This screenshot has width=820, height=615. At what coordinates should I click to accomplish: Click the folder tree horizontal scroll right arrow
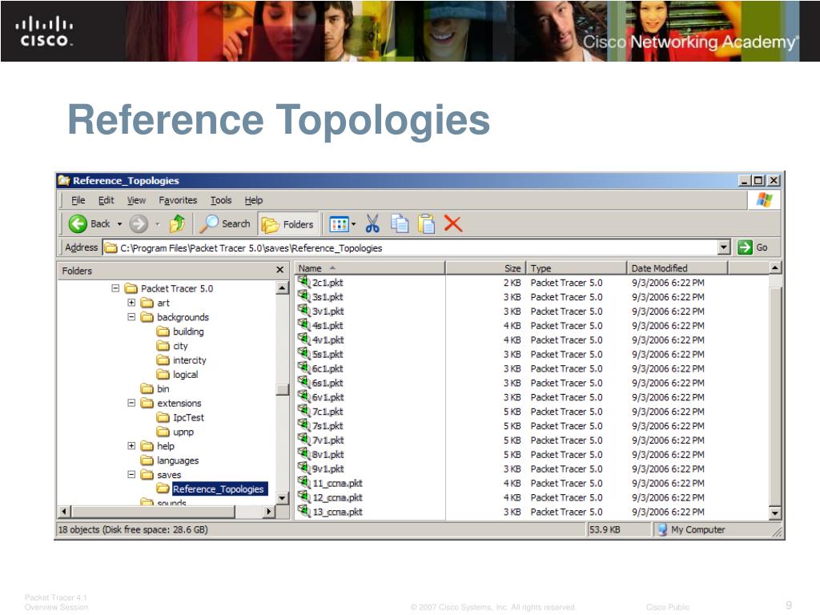tap(269, 512)
